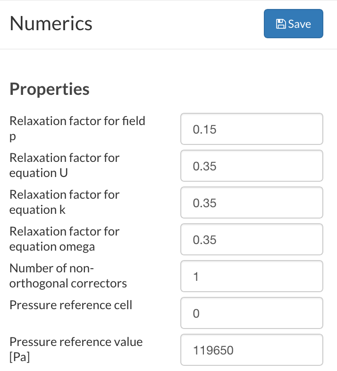Focus the relaxation factor for field p input
337x371 pixels.
pyautogui.click(x=252, y=129)
